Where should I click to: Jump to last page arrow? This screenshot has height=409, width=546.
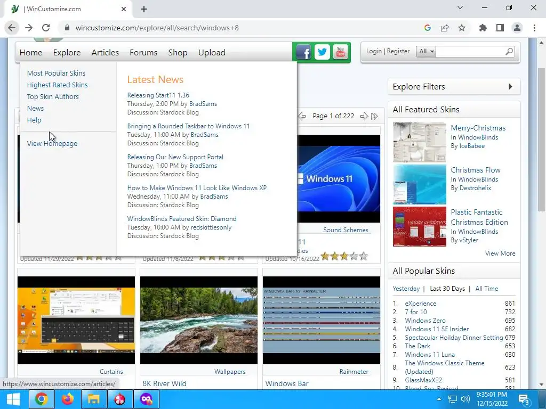click(x=374, y=116)
